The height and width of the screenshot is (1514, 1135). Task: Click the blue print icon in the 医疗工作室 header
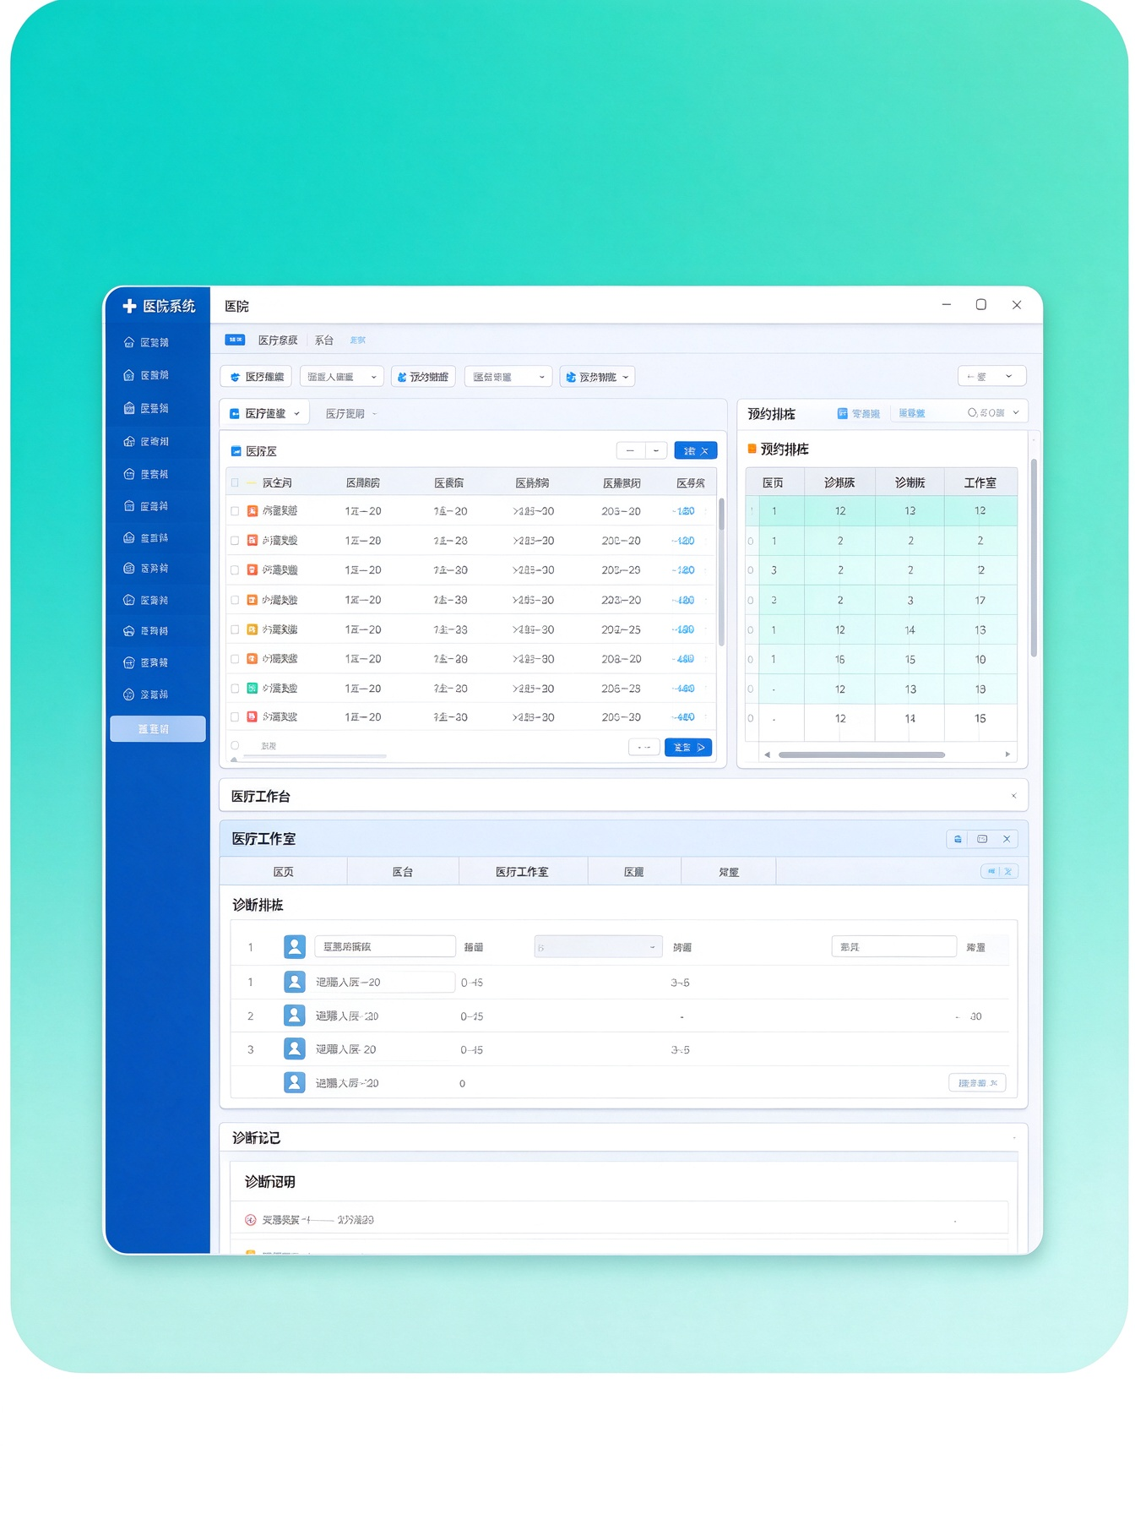[x=958, y=839]
